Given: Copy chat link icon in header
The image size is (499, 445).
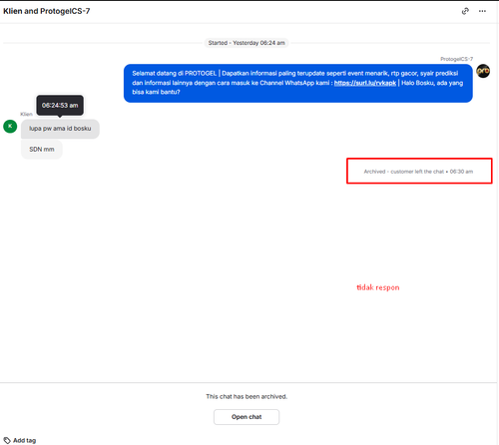Looking at the screenshot, I should [465, 11].
